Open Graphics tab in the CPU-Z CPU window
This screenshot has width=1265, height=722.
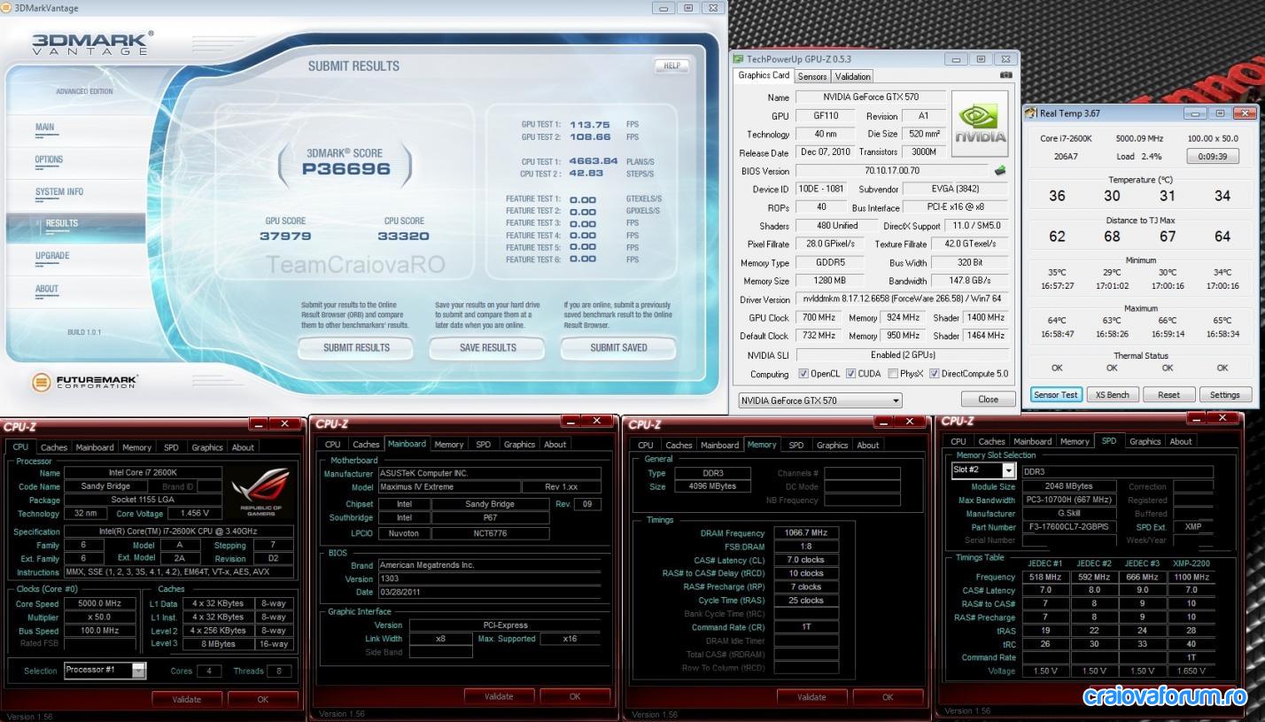click(207, 447)
